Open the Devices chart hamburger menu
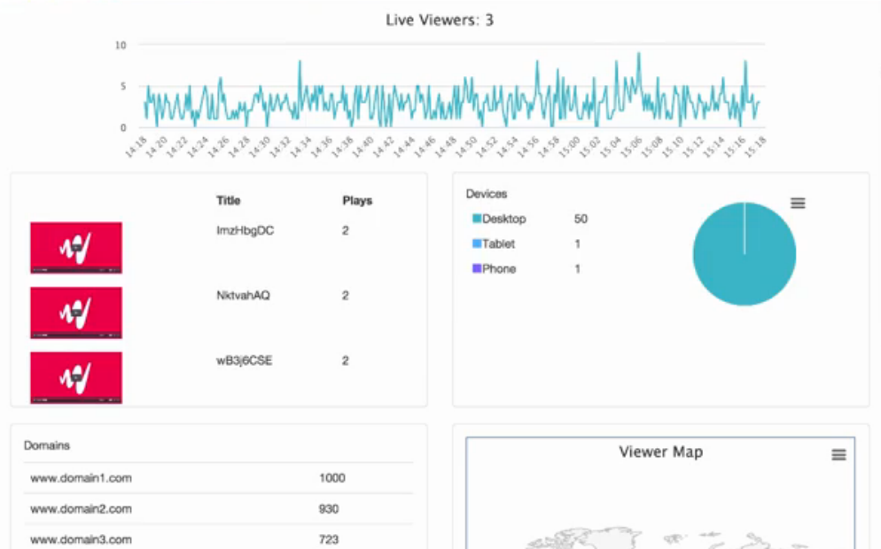The image size is (881, 549). pyautogui.click(x=798, y=203)
